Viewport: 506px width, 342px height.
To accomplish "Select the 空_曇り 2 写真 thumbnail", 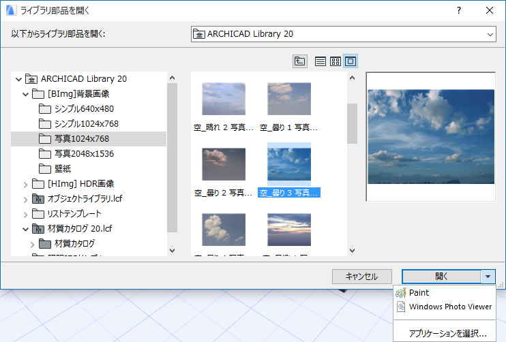I will (224, 164).
